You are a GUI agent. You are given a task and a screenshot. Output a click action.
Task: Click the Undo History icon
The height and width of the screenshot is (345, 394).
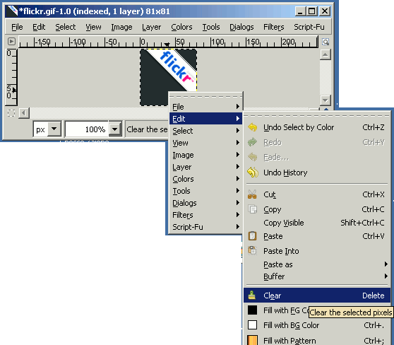click(x=253, y=172)
